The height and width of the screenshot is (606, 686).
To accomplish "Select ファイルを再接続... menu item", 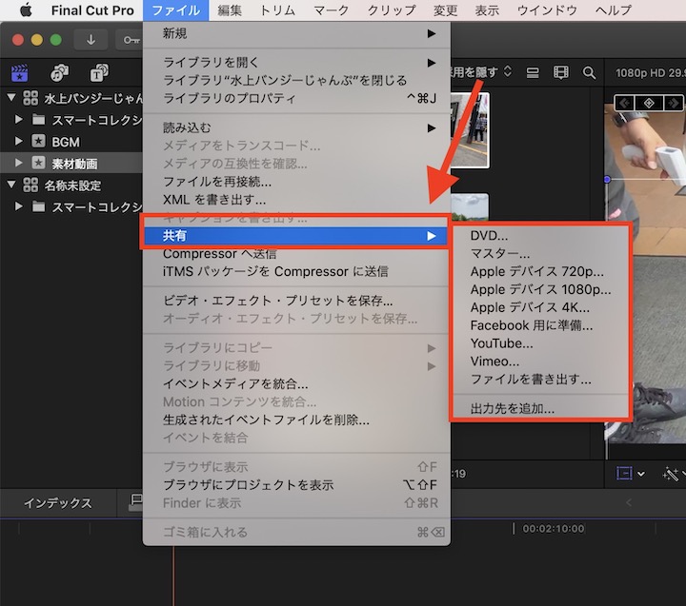I will click(296, 182).
